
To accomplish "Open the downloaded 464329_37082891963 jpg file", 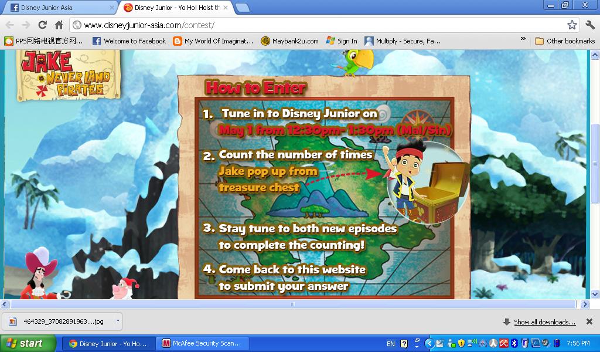I will click(58, 321).
